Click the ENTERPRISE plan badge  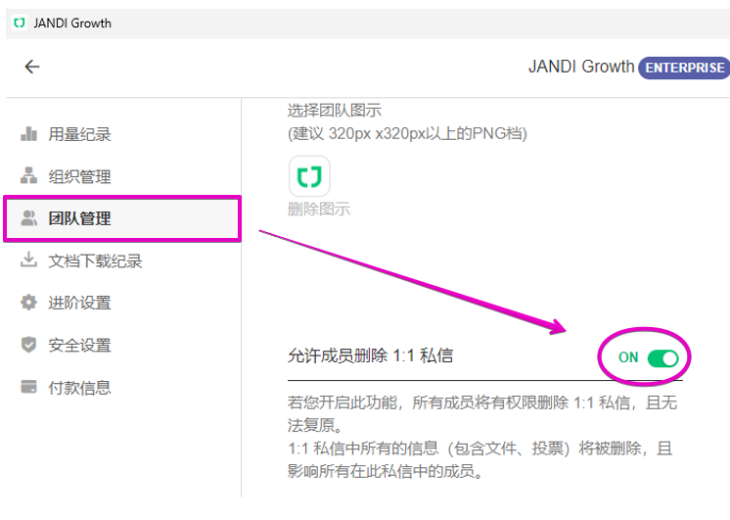[x=684, y=68]
